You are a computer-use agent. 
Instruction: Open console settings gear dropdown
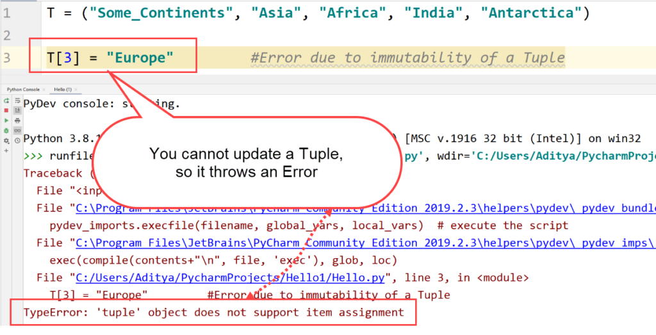[6, 141]
